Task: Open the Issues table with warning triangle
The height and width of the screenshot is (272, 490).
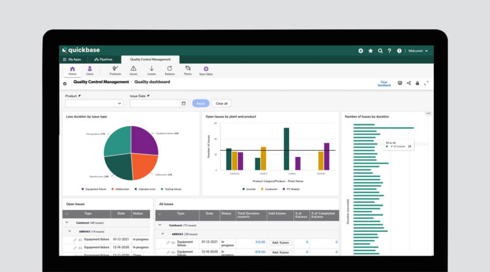Action: tap(133, 71)
